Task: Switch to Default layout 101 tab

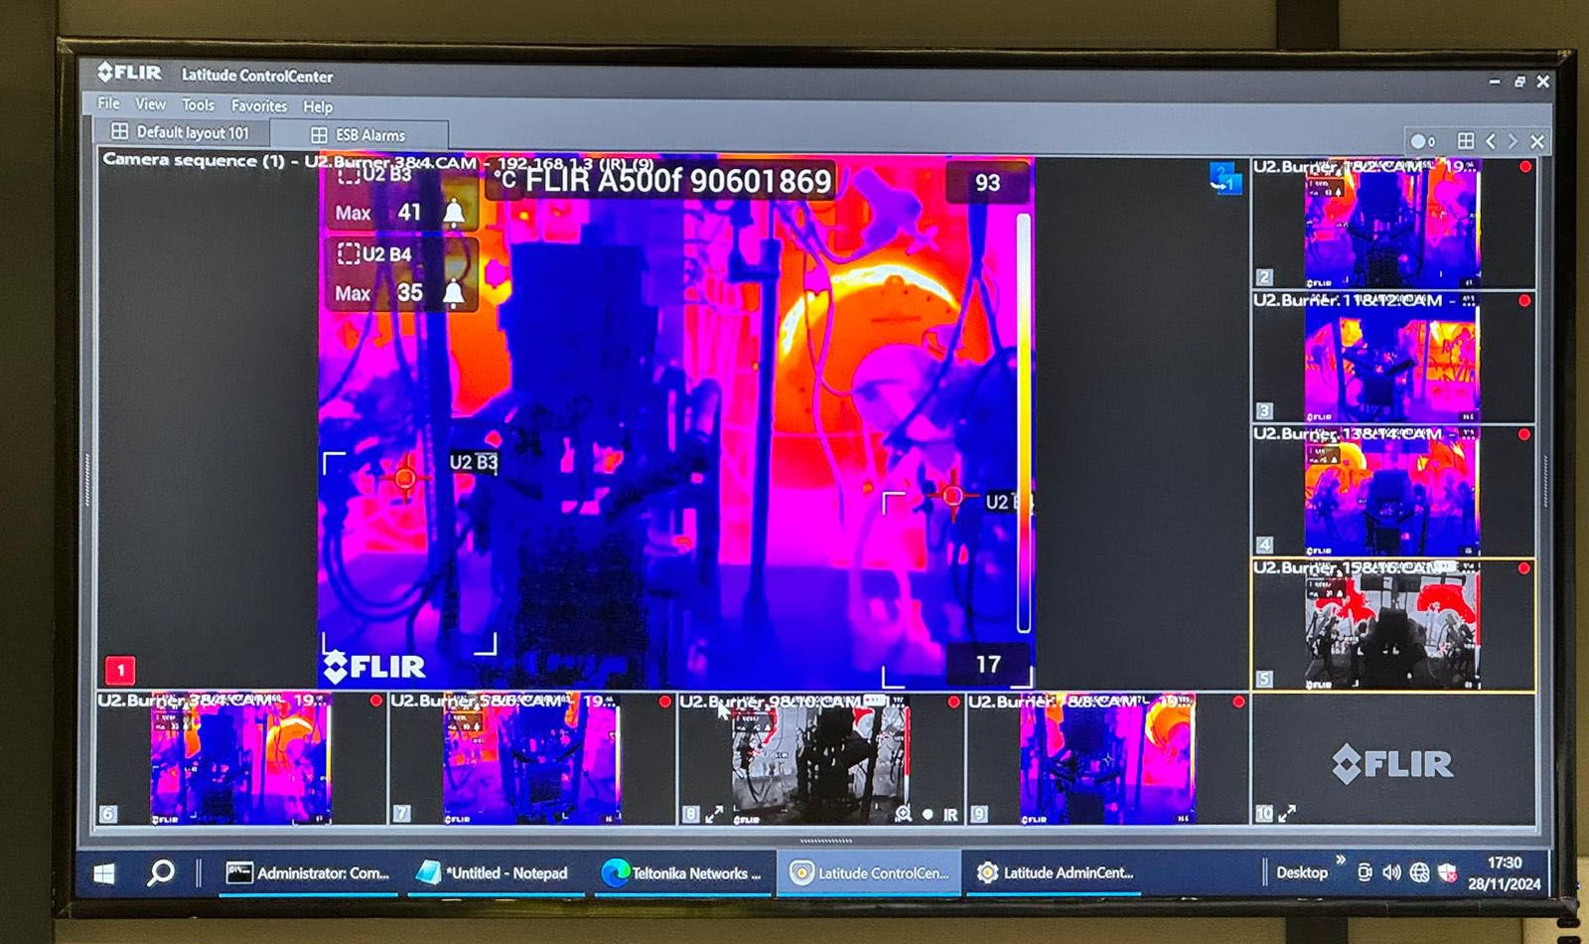Action: pyautogui.click(x=181, y=132)
